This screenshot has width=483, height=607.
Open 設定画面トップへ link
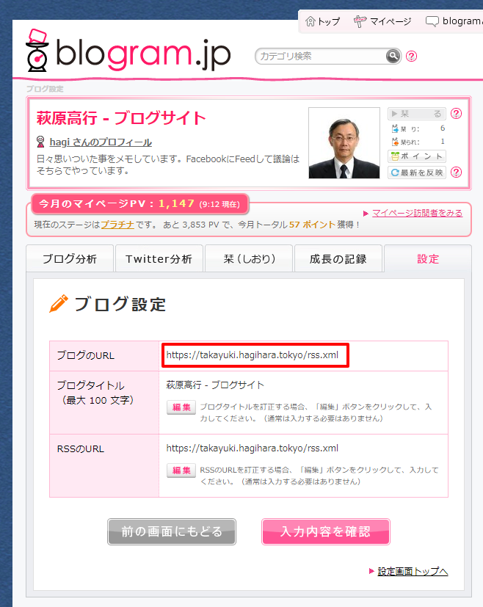(x=413, y=571)
